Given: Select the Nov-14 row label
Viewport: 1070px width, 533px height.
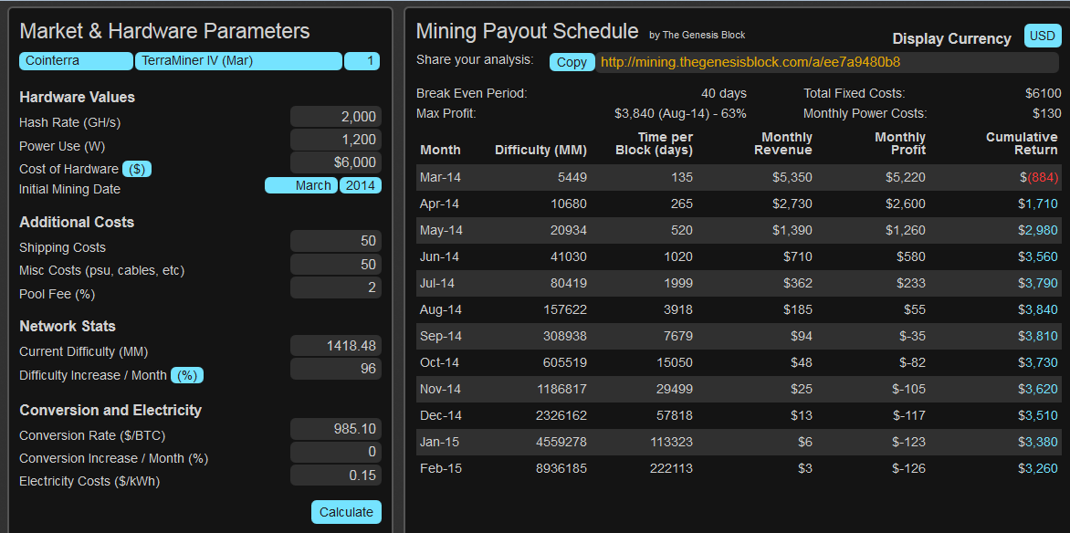Looking at the screenshot, I should tap(441, 389).
